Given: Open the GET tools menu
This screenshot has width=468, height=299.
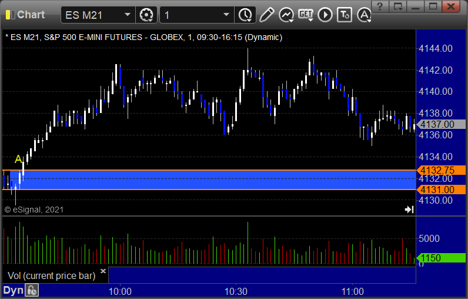Looking at the screenshot, I should point(306,15).
